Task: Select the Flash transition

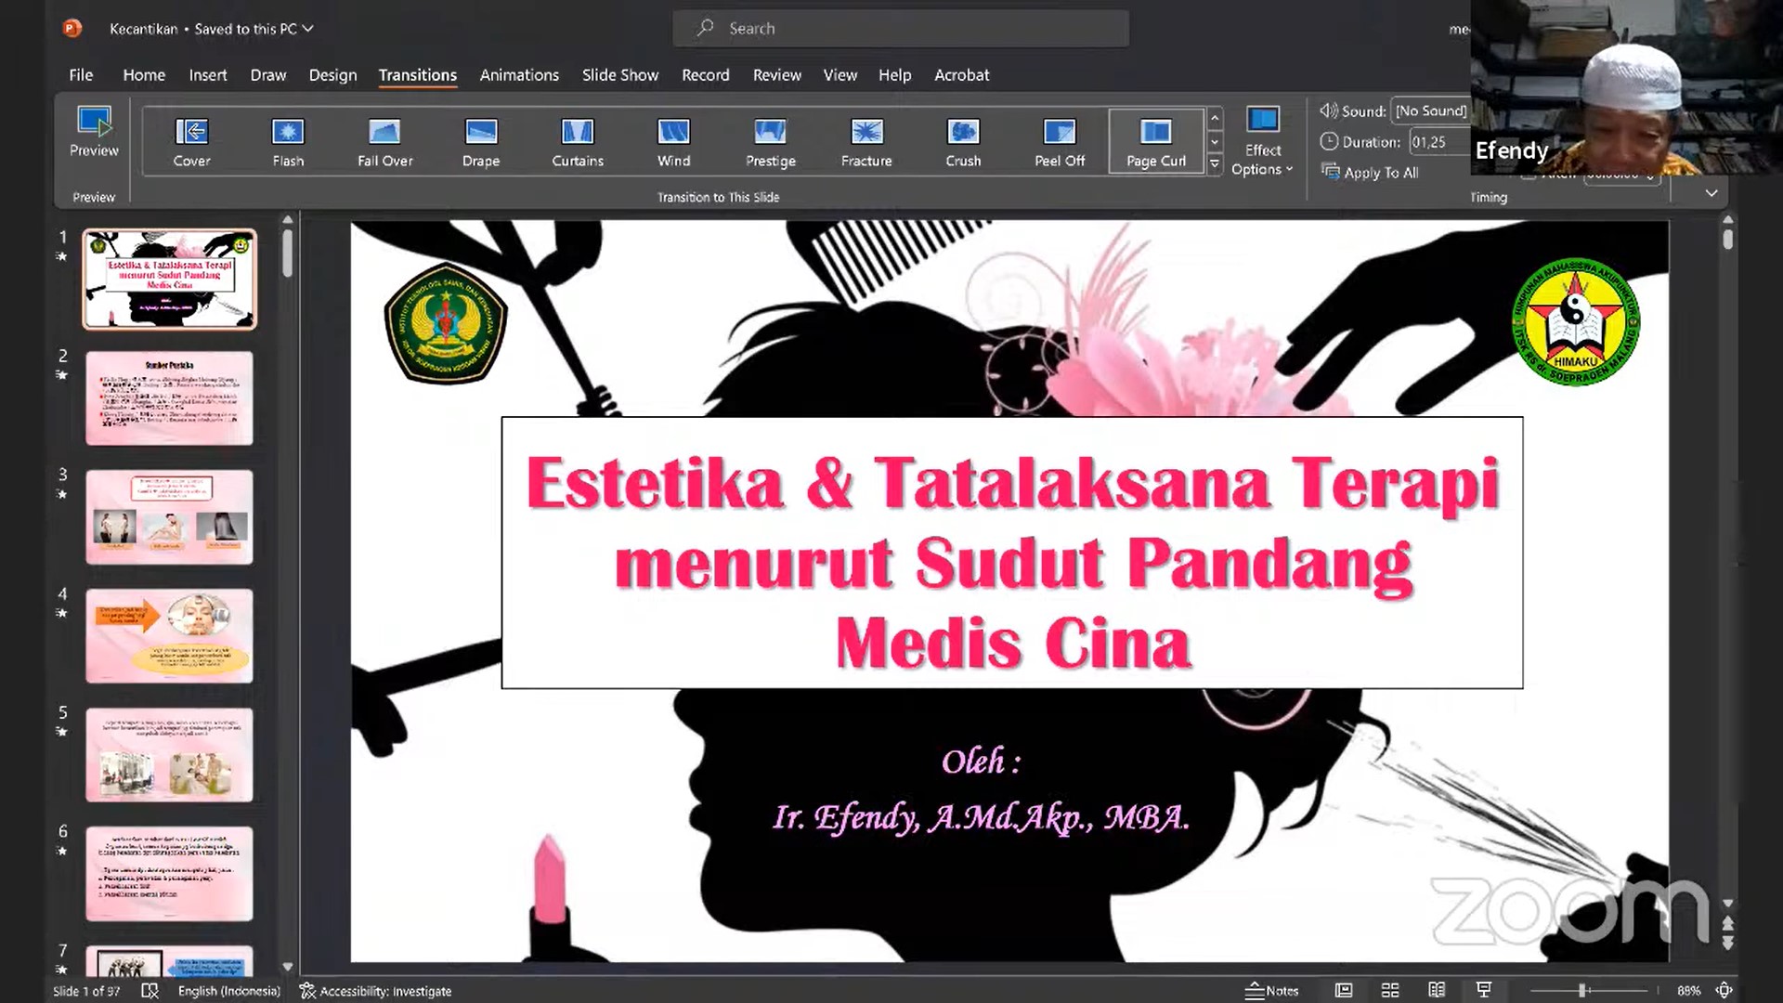Action: tap(288, 141)
